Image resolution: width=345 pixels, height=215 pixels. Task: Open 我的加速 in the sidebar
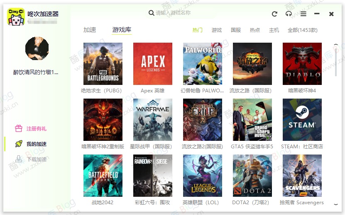37,144
